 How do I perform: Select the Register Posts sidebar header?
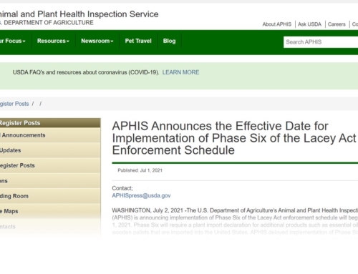click(x=50, y=123)
